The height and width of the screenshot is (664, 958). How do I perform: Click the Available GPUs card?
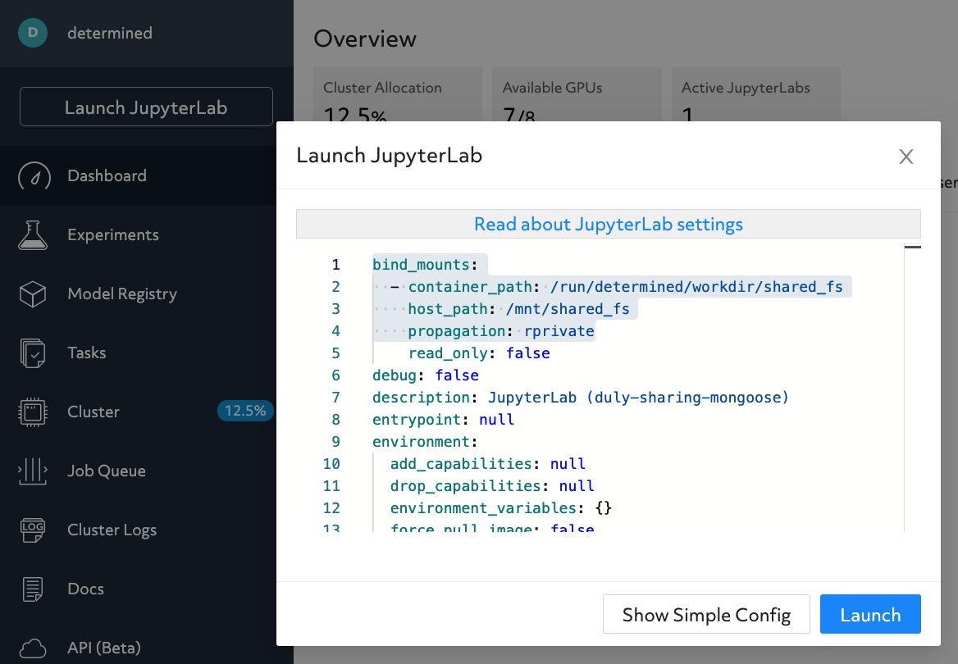(x=577, y=95)
